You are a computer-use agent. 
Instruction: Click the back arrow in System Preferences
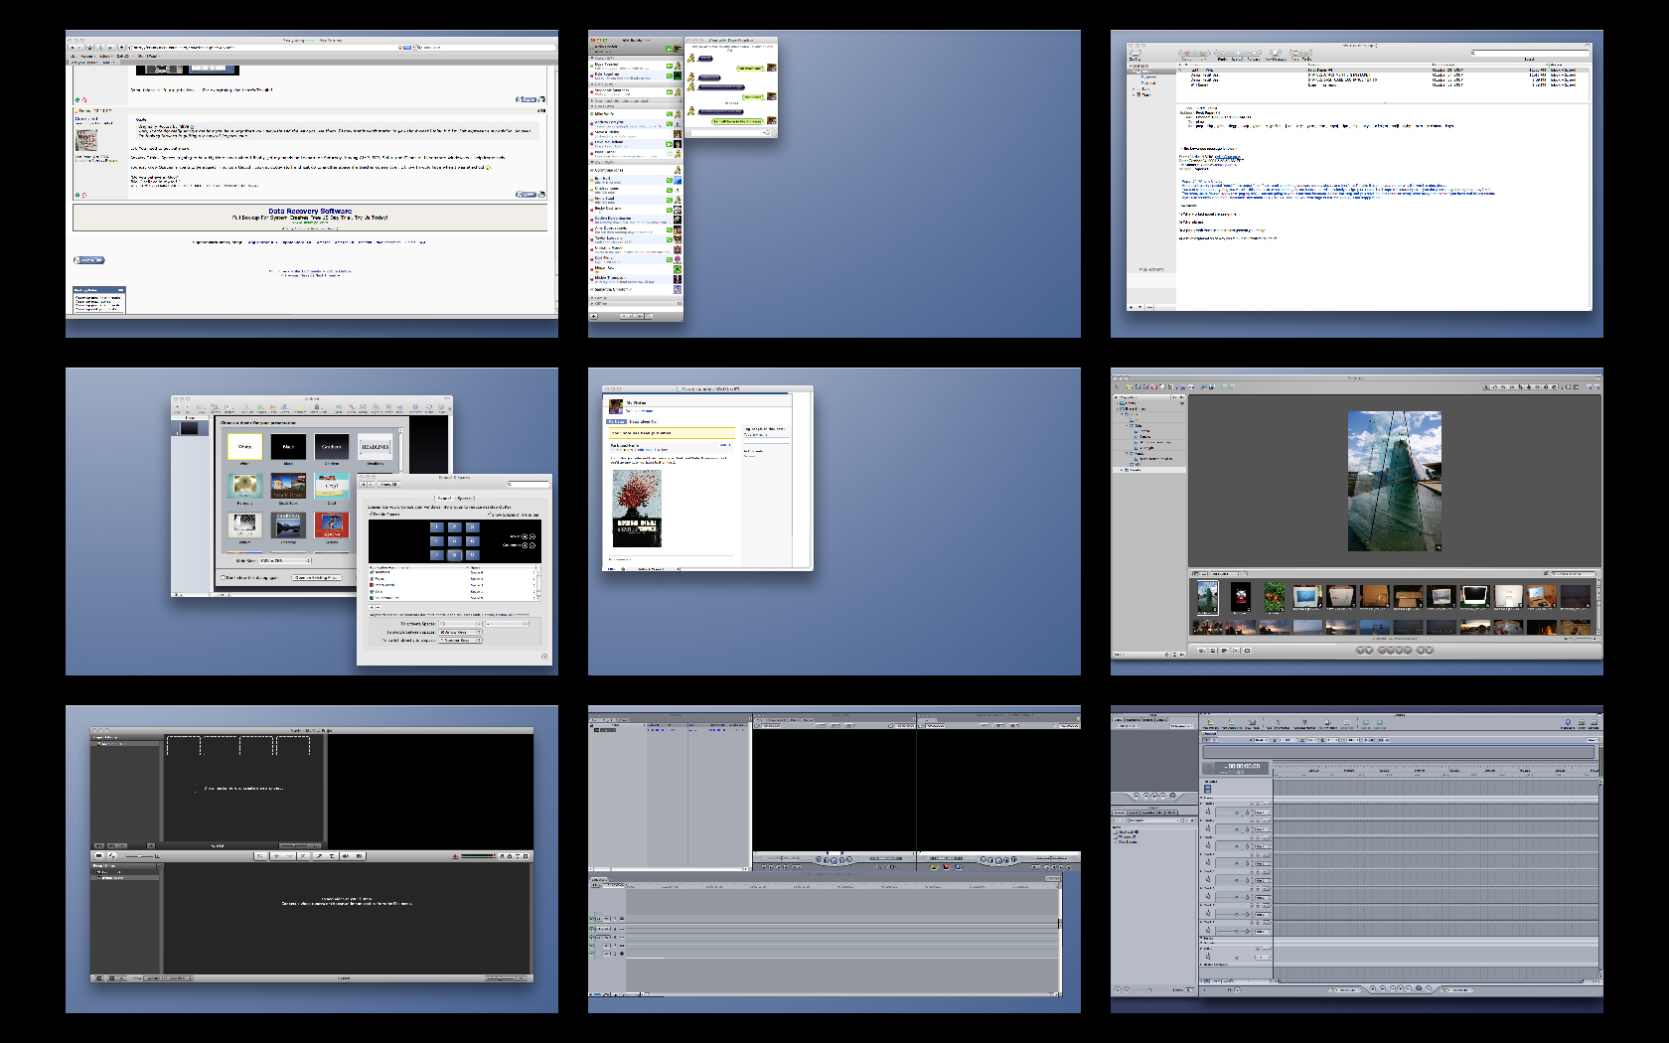click(364, 485)
